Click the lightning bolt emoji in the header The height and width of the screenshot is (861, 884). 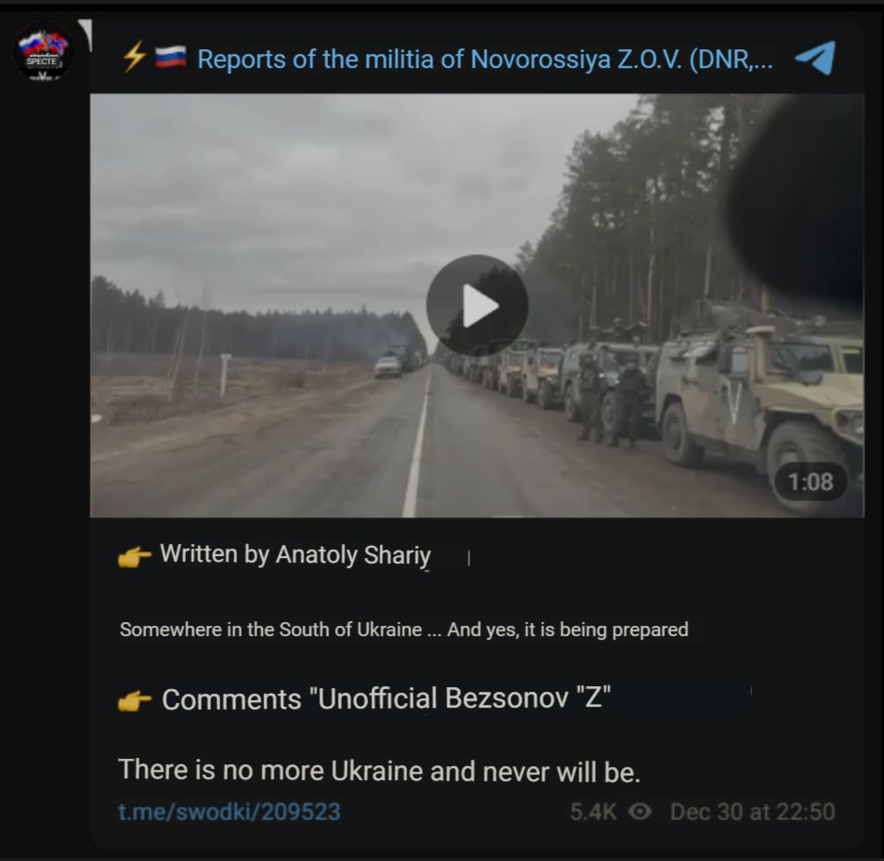point(134,58)
